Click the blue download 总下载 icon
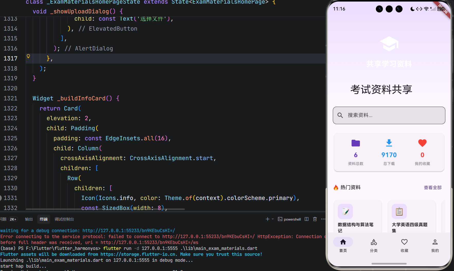 tap(389, 143)
